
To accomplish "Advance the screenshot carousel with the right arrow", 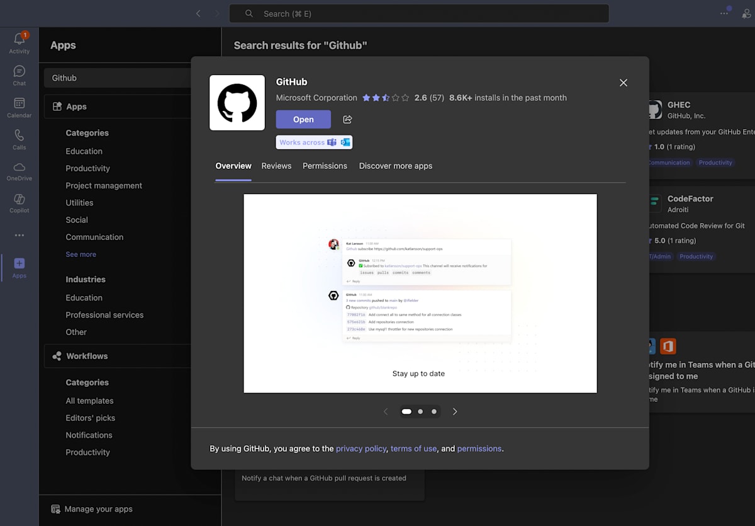I will point(454,411).
